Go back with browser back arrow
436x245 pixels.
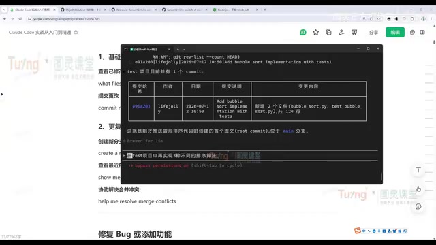tap(5, 19)
